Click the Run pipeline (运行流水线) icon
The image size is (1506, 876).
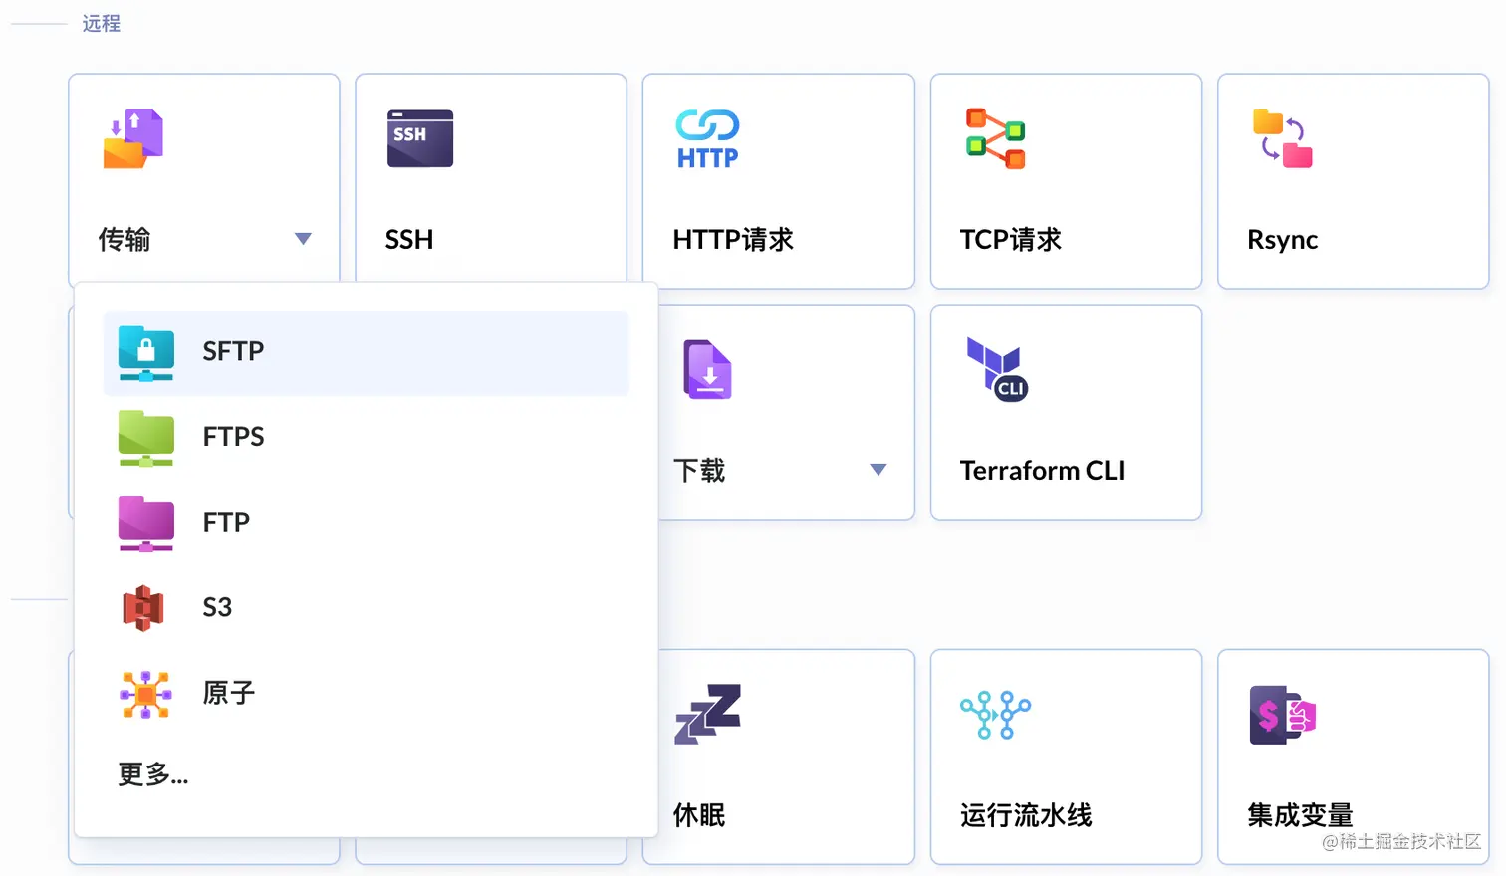tap(995, 715)
